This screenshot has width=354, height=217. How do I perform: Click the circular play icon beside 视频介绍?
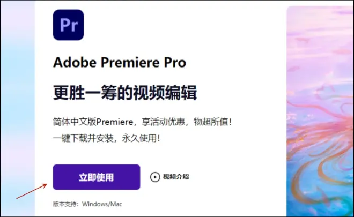coord(155,177)
